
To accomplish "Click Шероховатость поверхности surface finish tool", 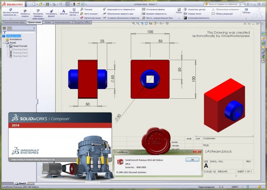I will pyautogui.click(x=119, y=9).
